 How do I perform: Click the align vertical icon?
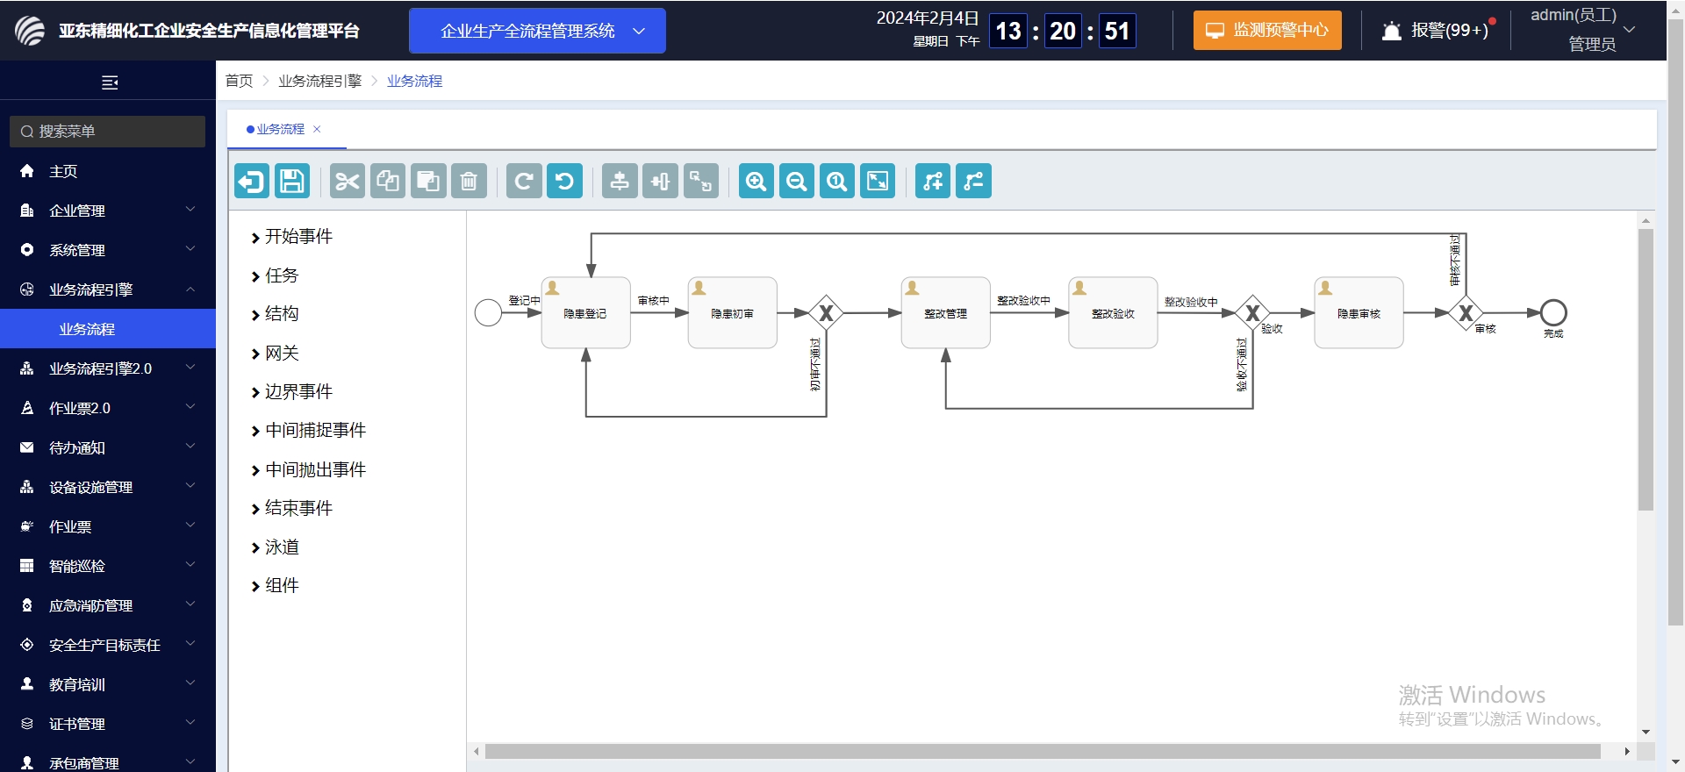[620, 182]
